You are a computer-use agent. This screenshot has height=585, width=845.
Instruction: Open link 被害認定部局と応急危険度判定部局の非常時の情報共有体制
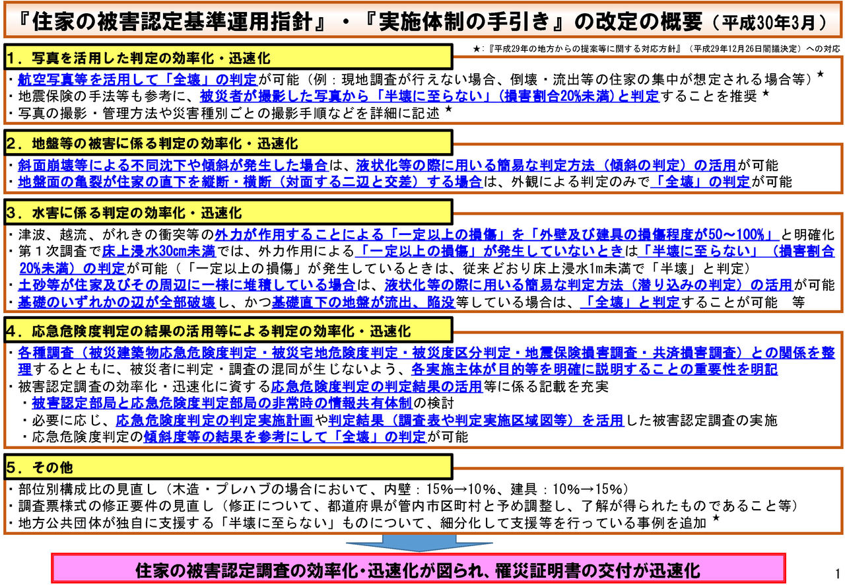pyautogui.click(x=222, y=403)
